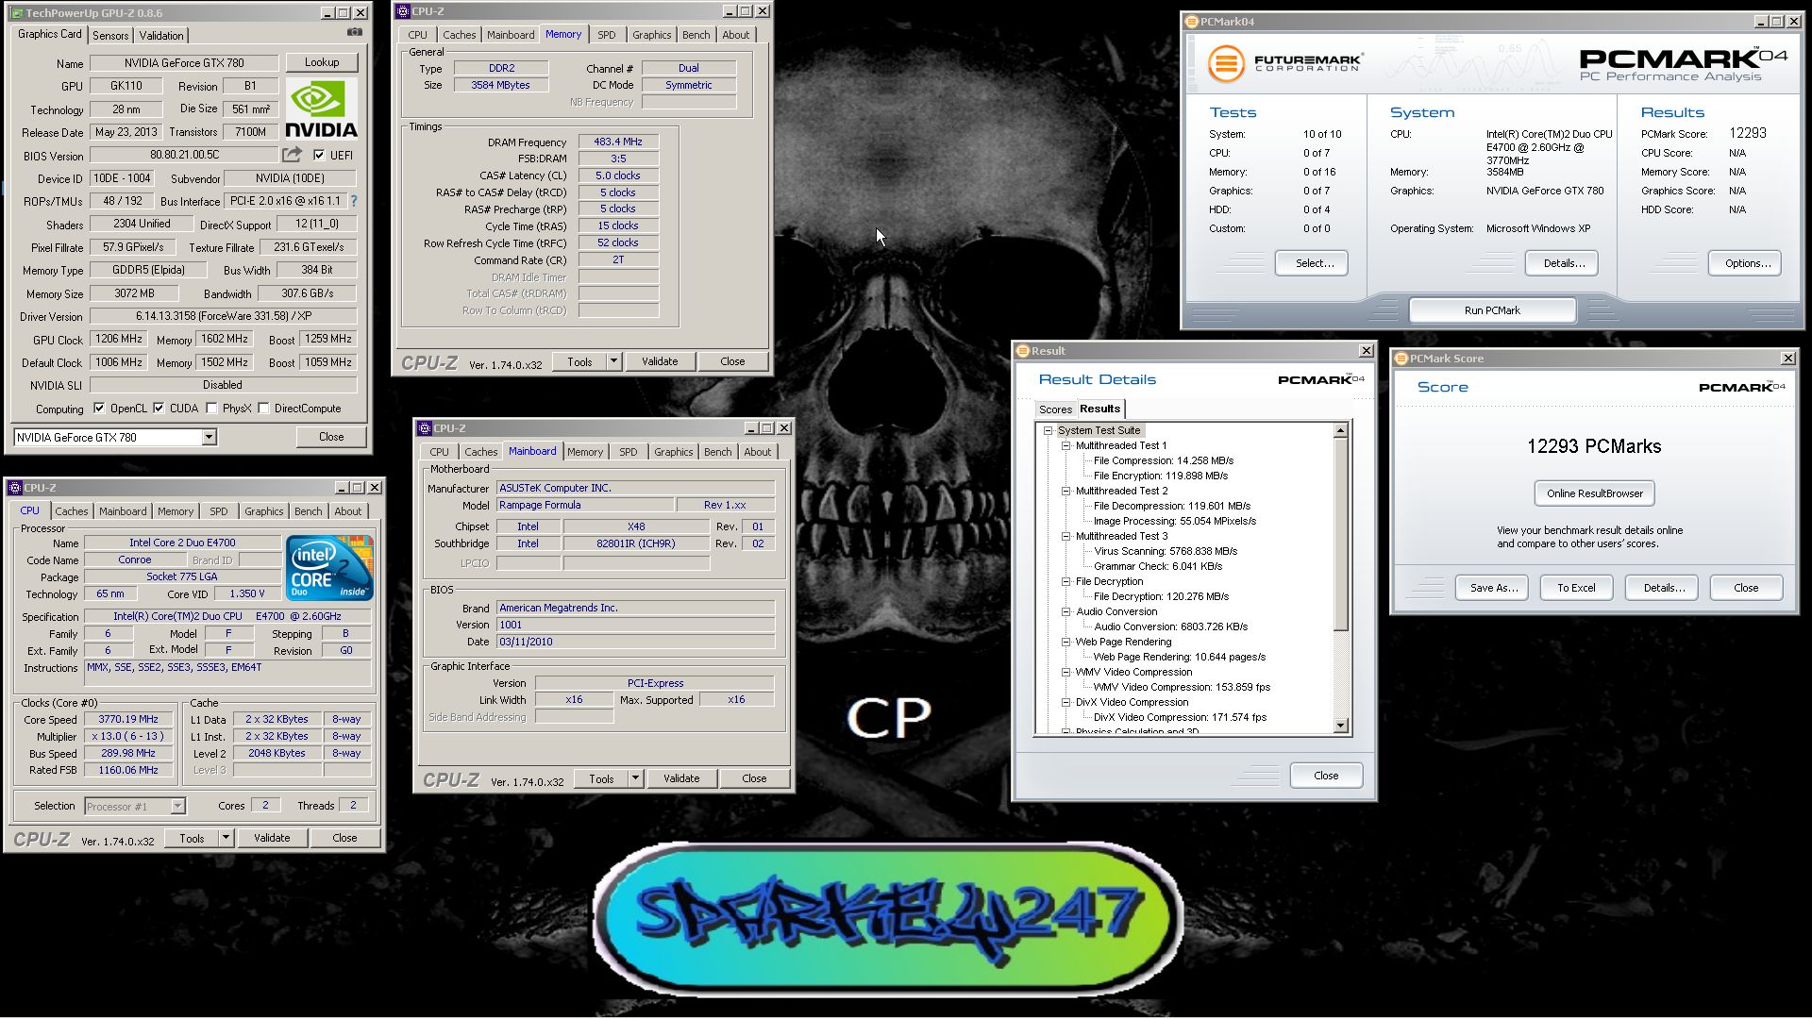
Task: Click the Select... button under Tests
Action: coord(1311,263)
